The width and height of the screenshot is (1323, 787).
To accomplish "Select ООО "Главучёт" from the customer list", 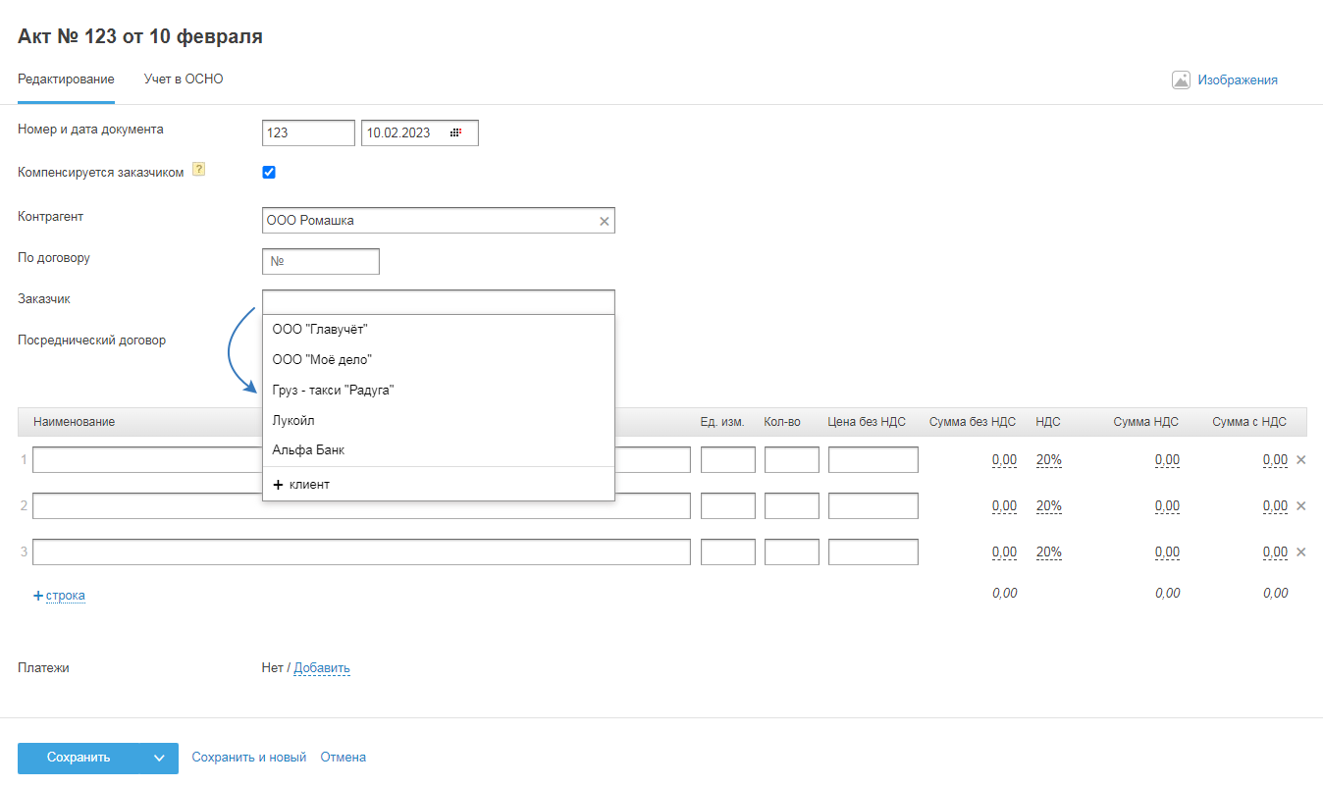I will [x=320, y=330].
